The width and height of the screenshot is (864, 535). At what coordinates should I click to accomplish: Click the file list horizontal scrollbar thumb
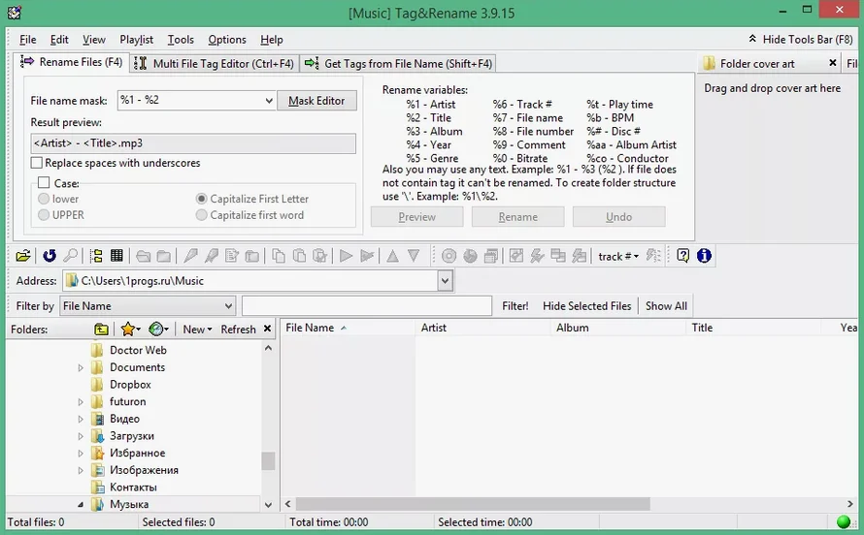(473, 504)
